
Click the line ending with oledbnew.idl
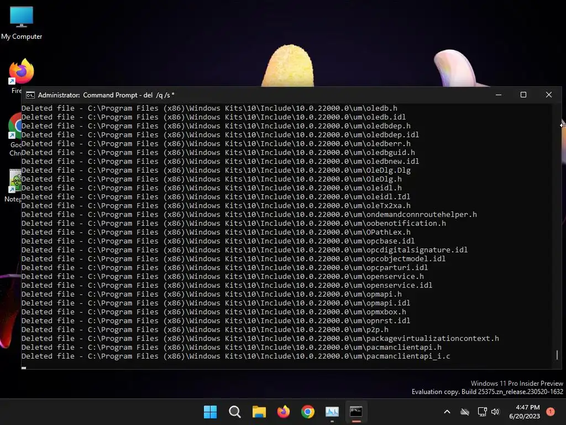click(x=220, y=161)
